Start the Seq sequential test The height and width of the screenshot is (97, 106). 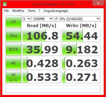click(x=13, y=35)
